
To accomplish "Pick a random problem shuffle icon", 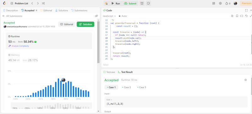I will coord(43,3).
